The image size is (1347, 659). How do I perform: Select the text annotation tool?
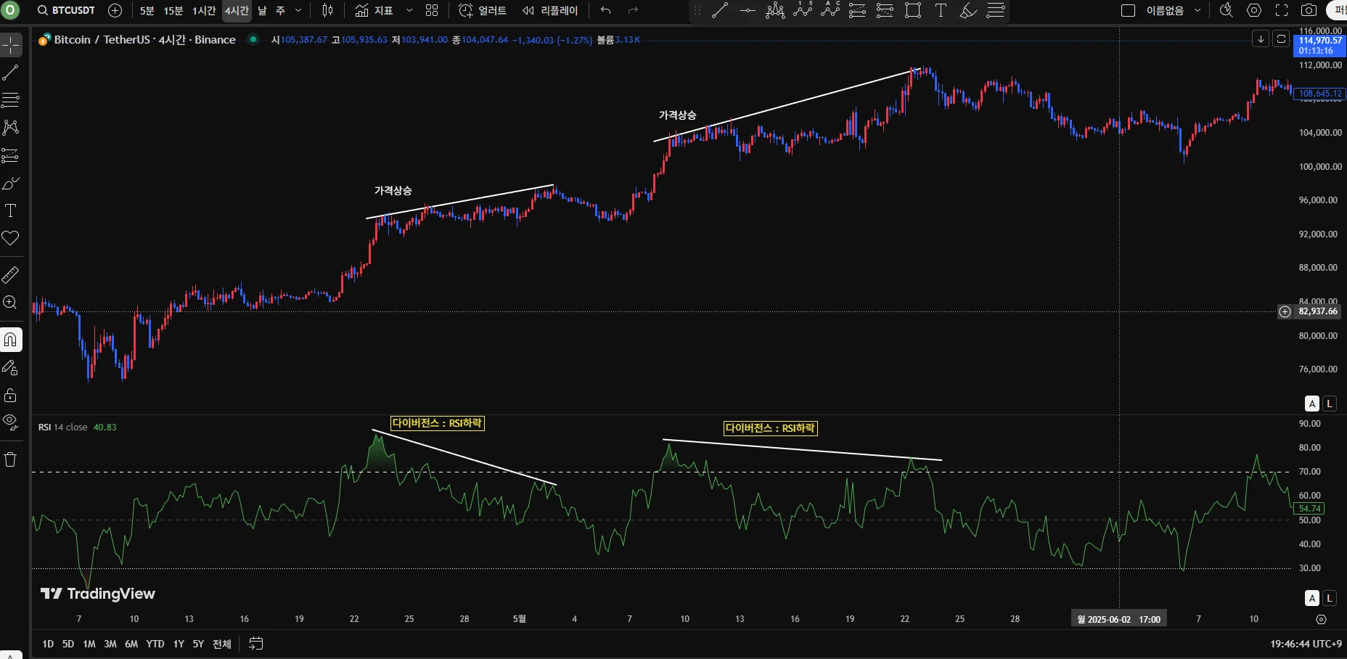click(10, 211)
